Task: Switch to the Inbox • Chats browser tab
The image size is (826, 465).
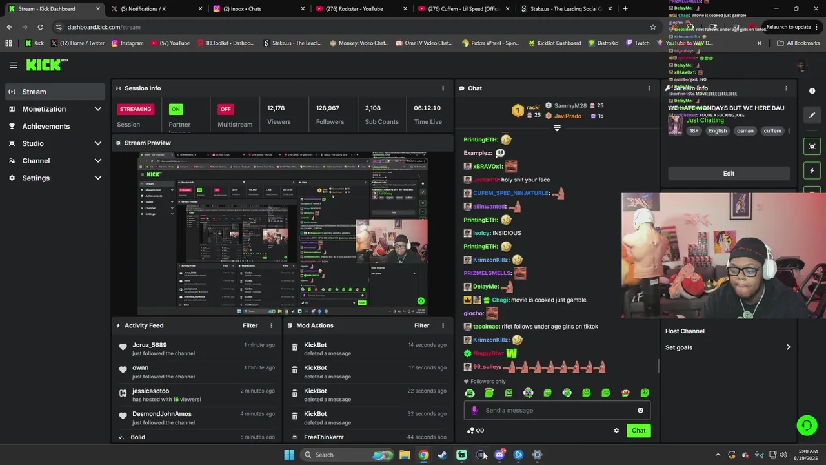Action: pyautogui.click(x=258, y=9)
